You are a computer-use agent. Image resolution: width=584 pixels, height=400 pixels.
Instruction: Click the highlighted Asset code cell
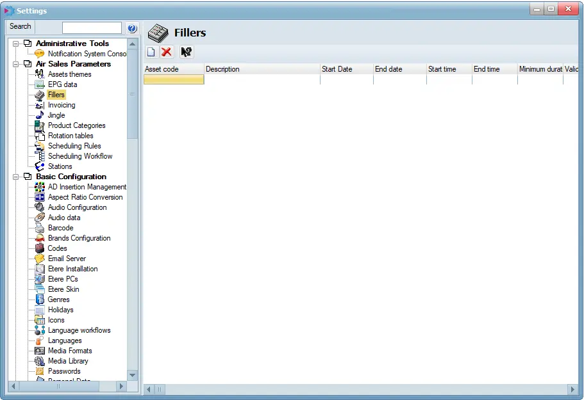pos(173,79)
